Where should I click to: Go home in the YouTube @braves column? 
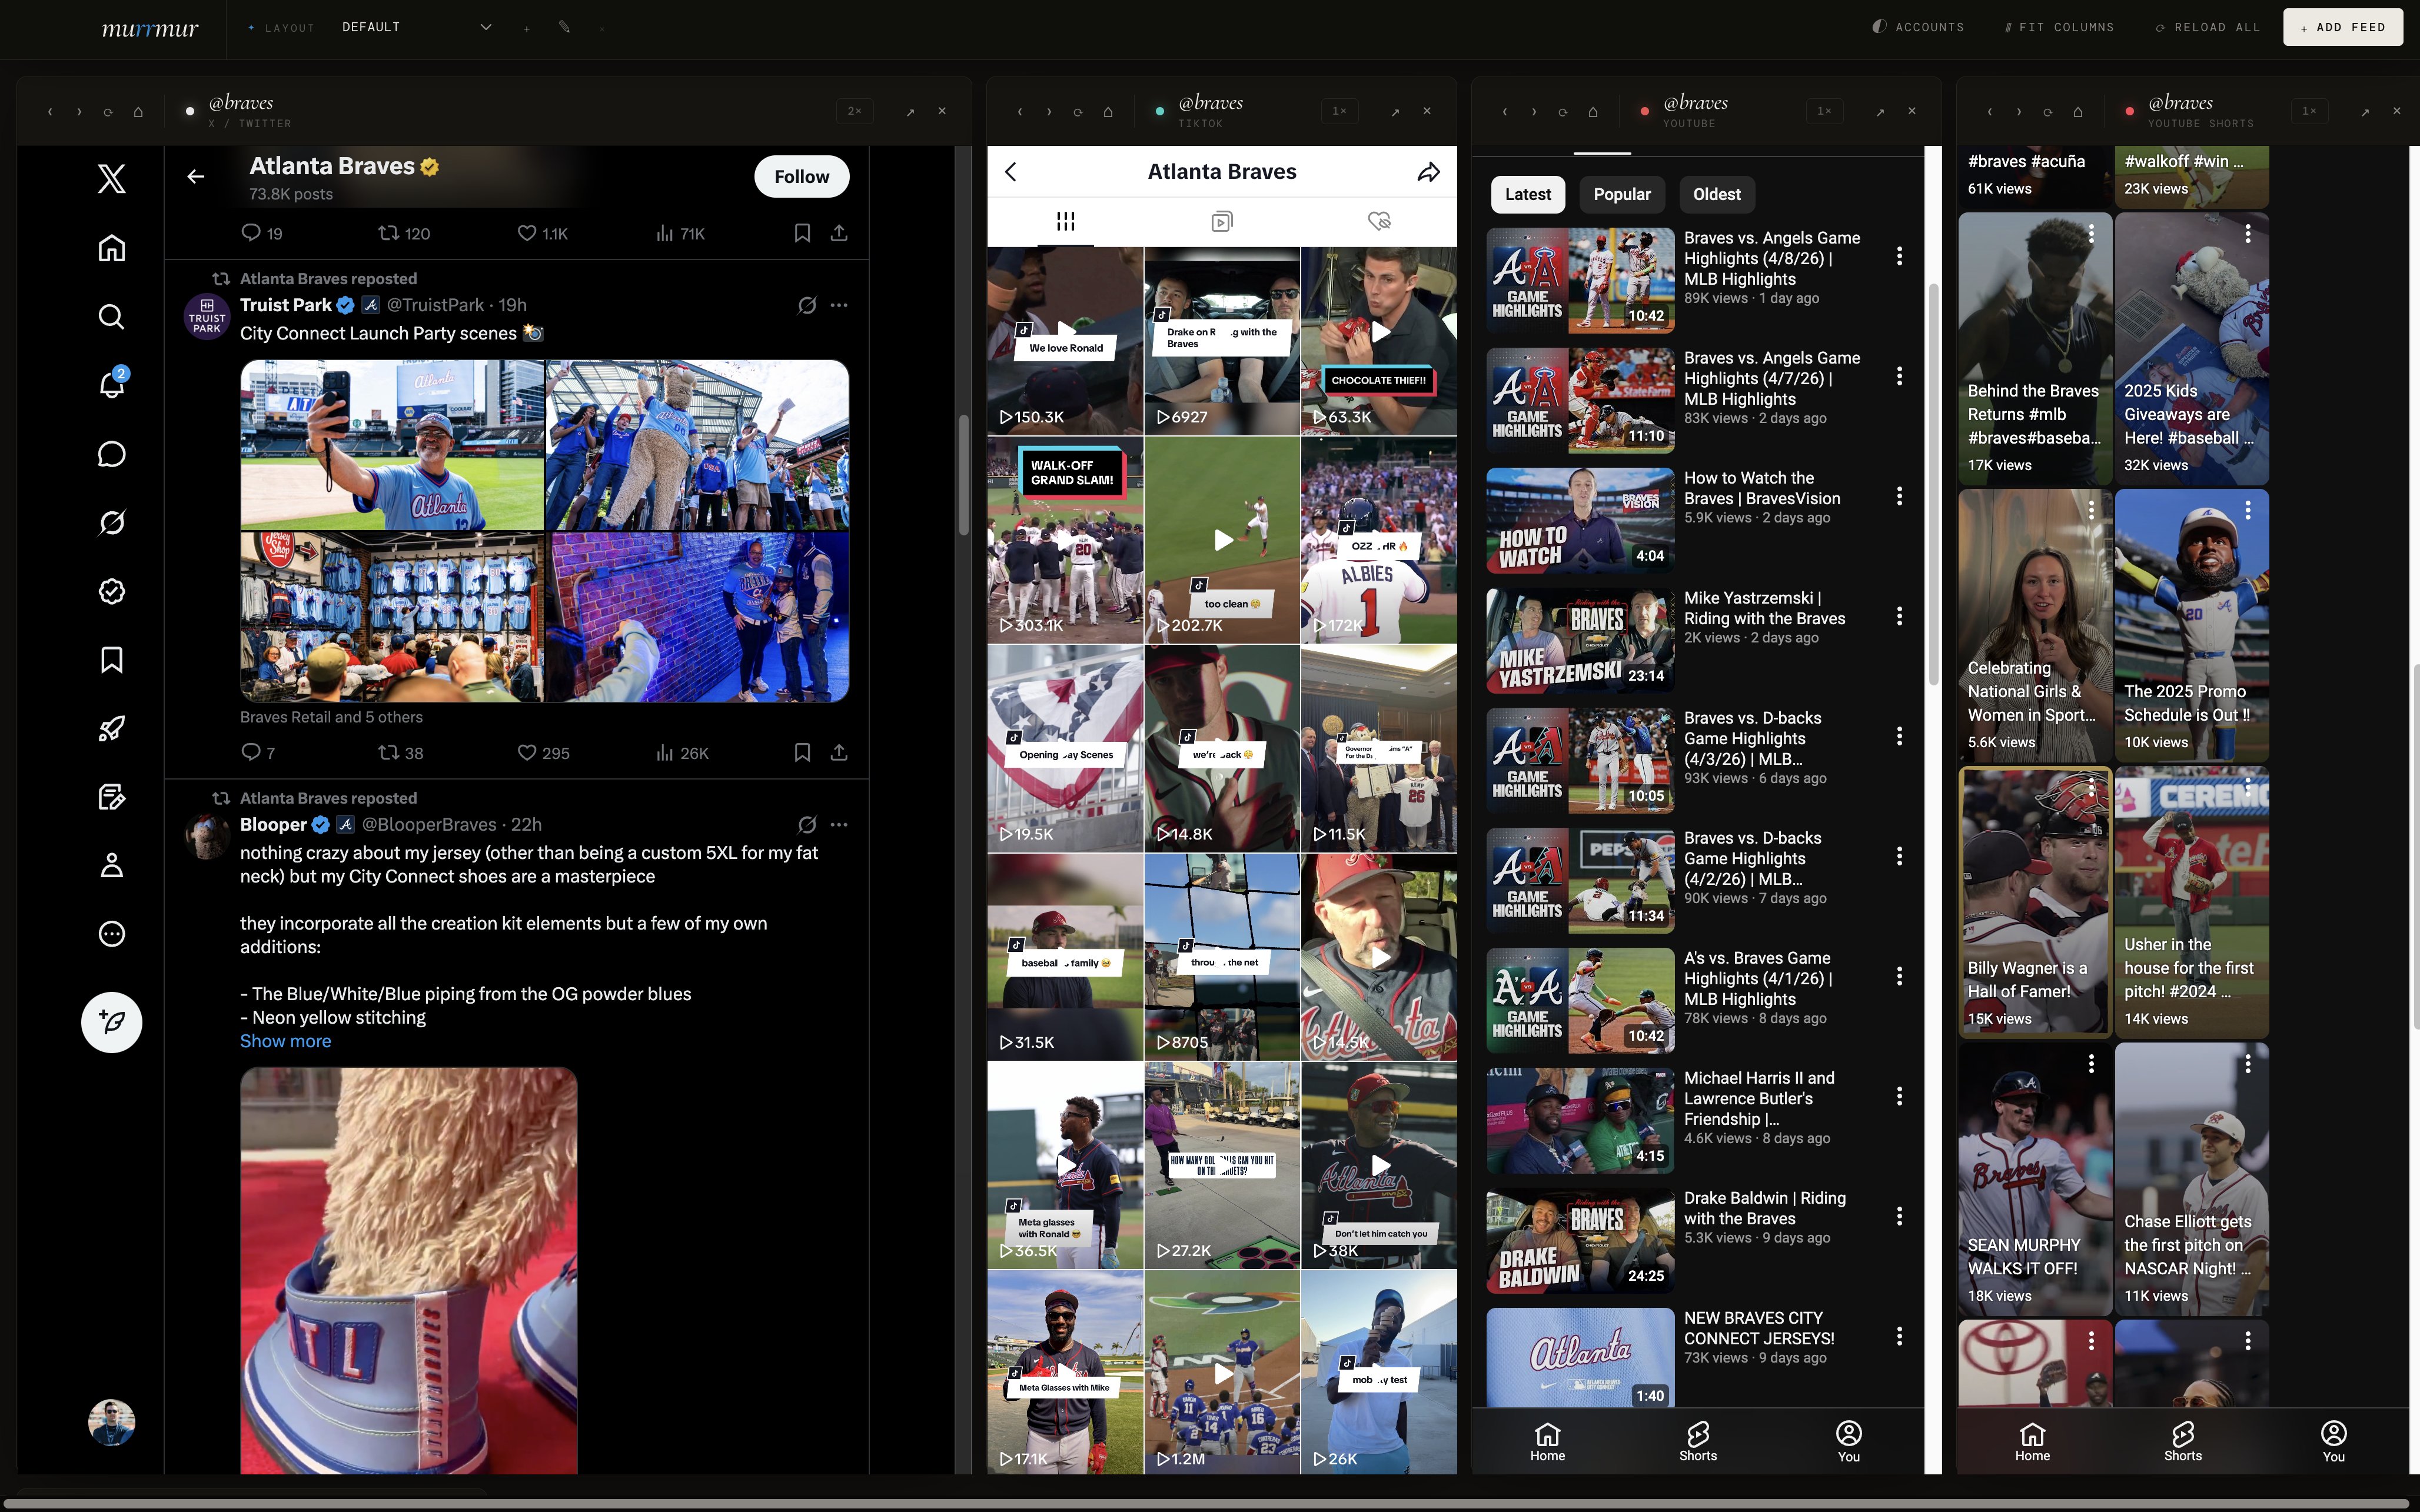coord(1593,112)
